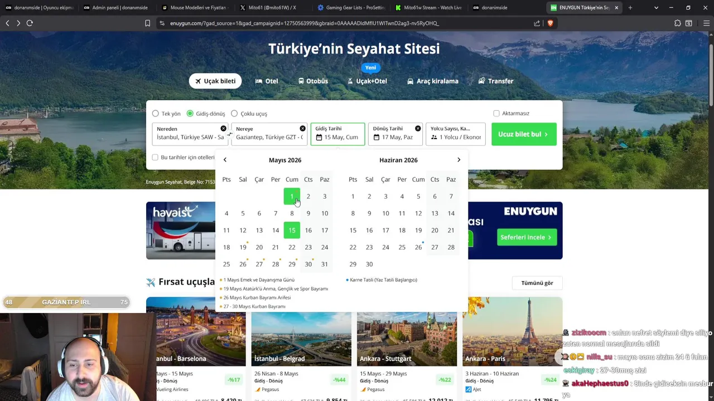This screenshot has width=714, height=401.
Task: Pick 31 Mayıs in calendar
Action: click(325, 264)
